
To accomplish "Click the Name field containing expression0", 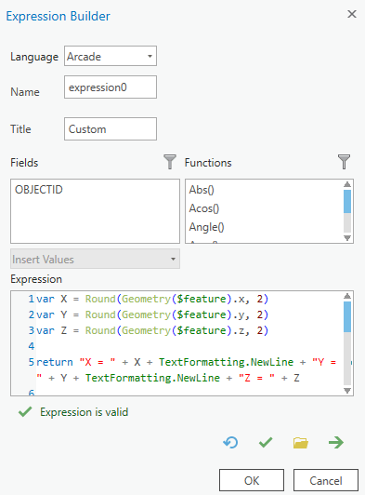I will (111, 87).
